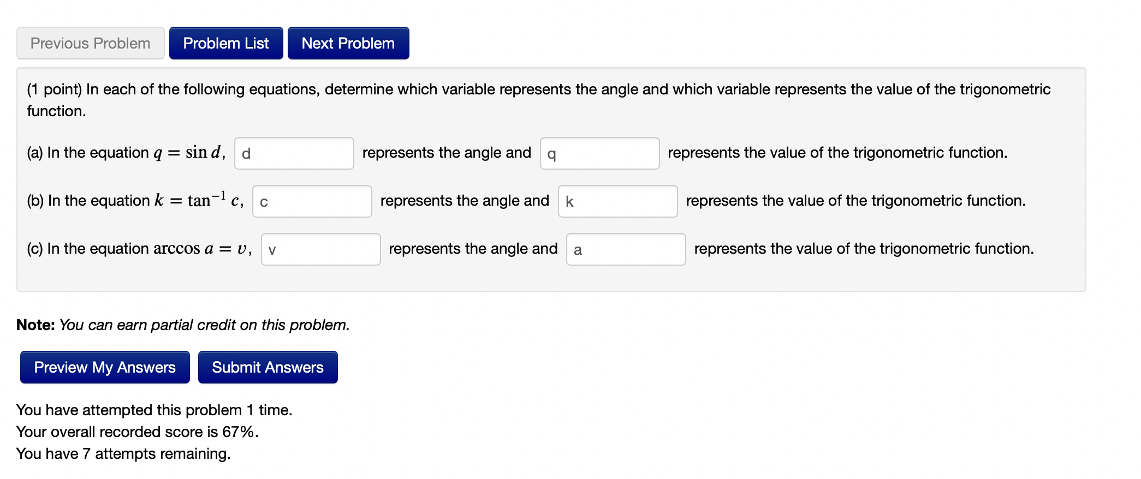The width and height of the screenshot is (1141, 479).
Task: Focus the trigonometric value field for part (c)
Action: pyautogui.click(x=626, y=249)
